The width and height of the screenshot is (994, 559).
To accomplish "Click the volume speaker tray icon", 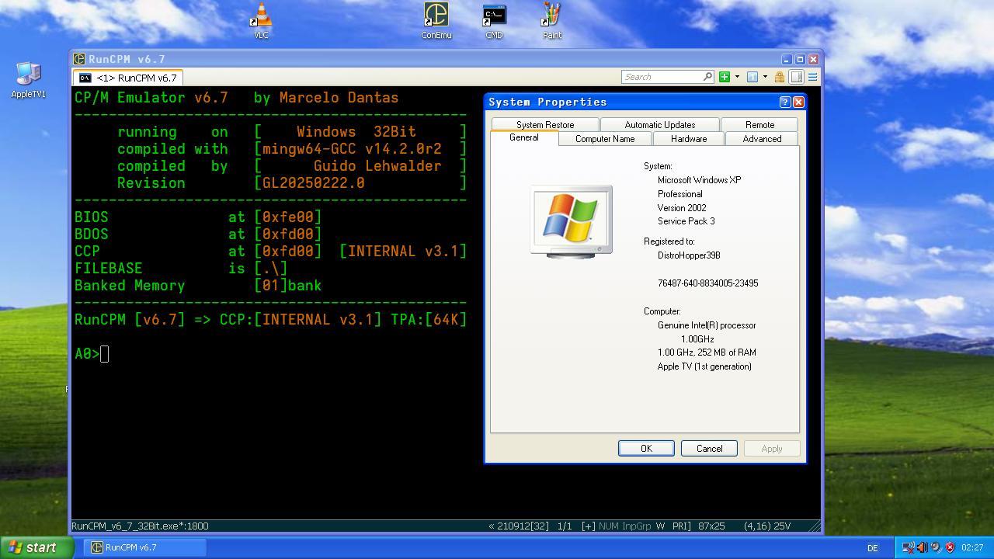I will (x=922, y=547).
